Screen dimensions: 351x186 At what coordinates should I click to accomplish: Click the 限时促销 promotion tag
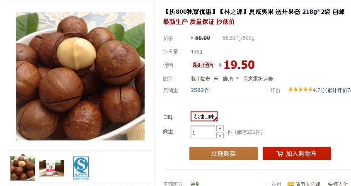coord(203,65)
